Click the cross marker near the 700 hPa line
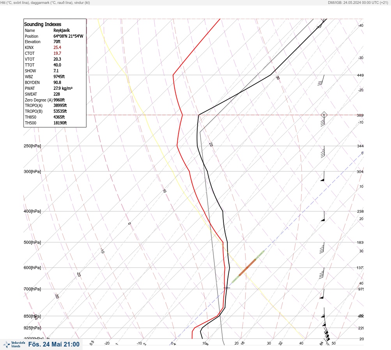The height and width of the screenshot is (350, 391). [x=226, y=288]
